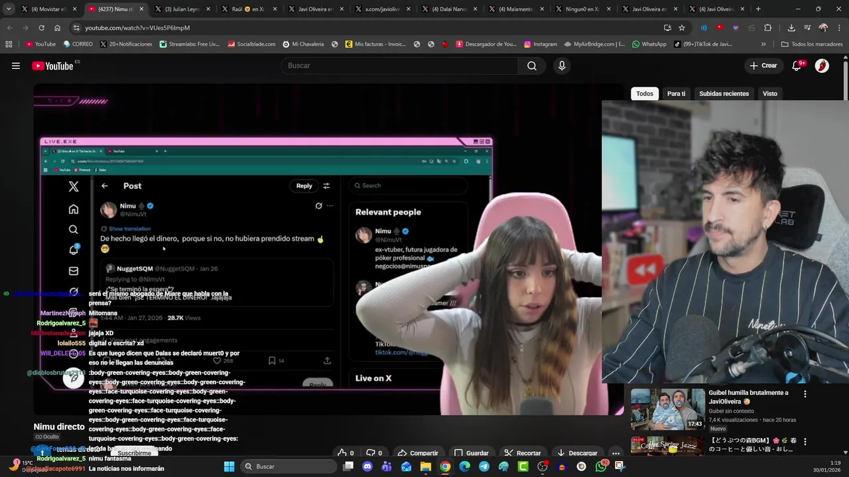The height and width of the screenshot is (477, 849).
Task: View site information icon in address bar
Action: [x=76, y=28]
